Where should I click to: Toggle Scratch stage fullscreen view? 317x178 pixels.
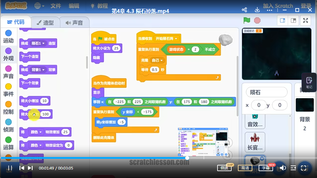(305, 21)
